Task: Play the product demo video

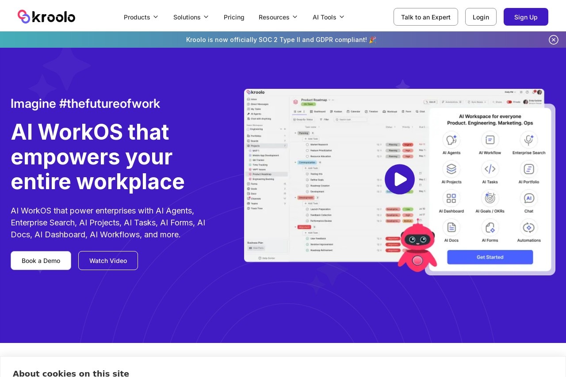Action: [400, 179]
